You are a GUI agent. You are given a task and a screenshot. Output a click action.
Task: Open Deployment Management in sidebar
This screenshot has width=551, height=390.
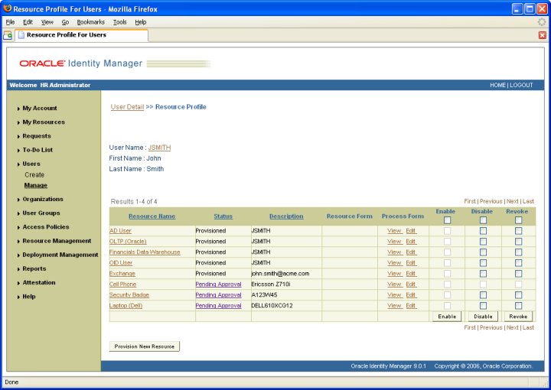pos(60,255)
